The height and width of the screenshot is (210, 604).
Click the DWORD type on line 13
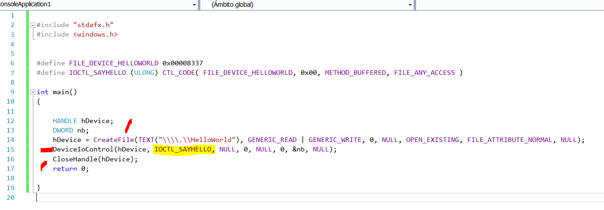(x=63, y=130)
